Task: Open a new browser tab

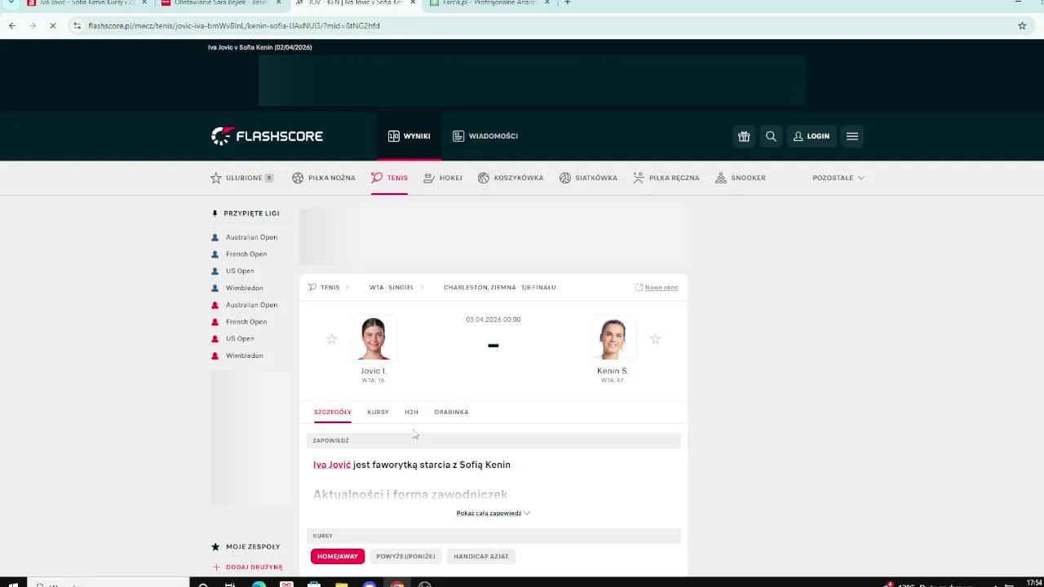Action: click(x=568, y=2)
